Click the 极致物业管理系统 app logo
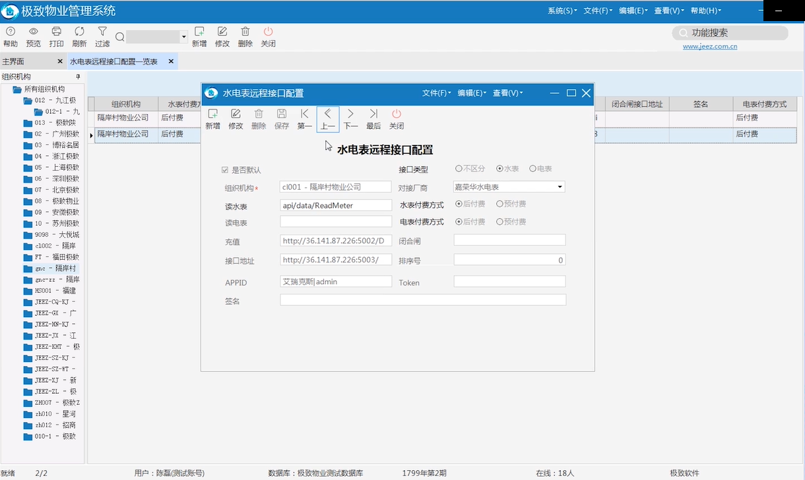The width and height of the screenshot is (805, 480). (x=10, y=11)
